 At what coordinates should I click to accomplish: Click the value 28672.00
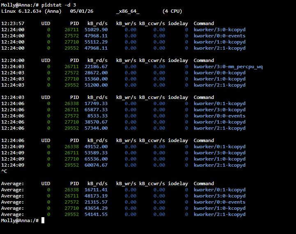point(96,73)
